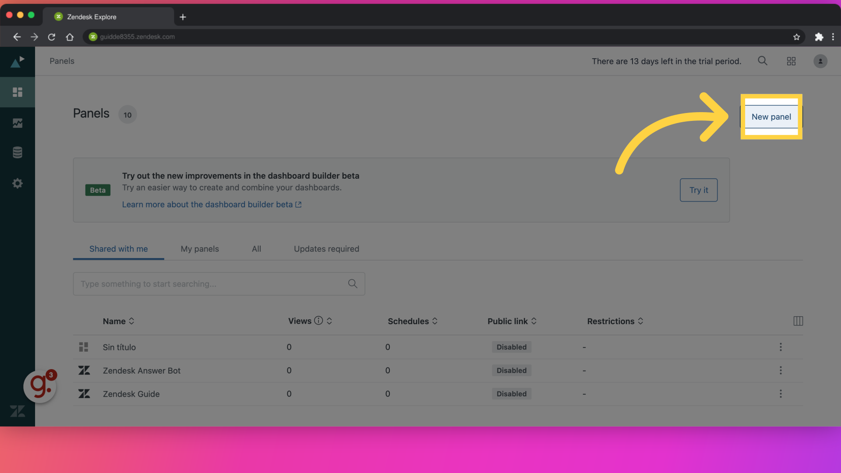
Task: Open the browser three-dot menu
Action: [x=833, y=37]
